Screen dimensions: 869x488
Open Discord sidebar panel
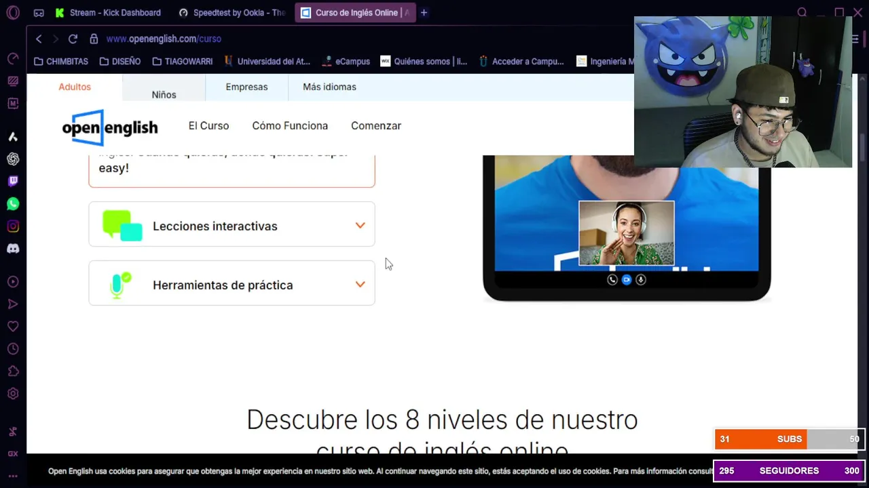[13, 249]
